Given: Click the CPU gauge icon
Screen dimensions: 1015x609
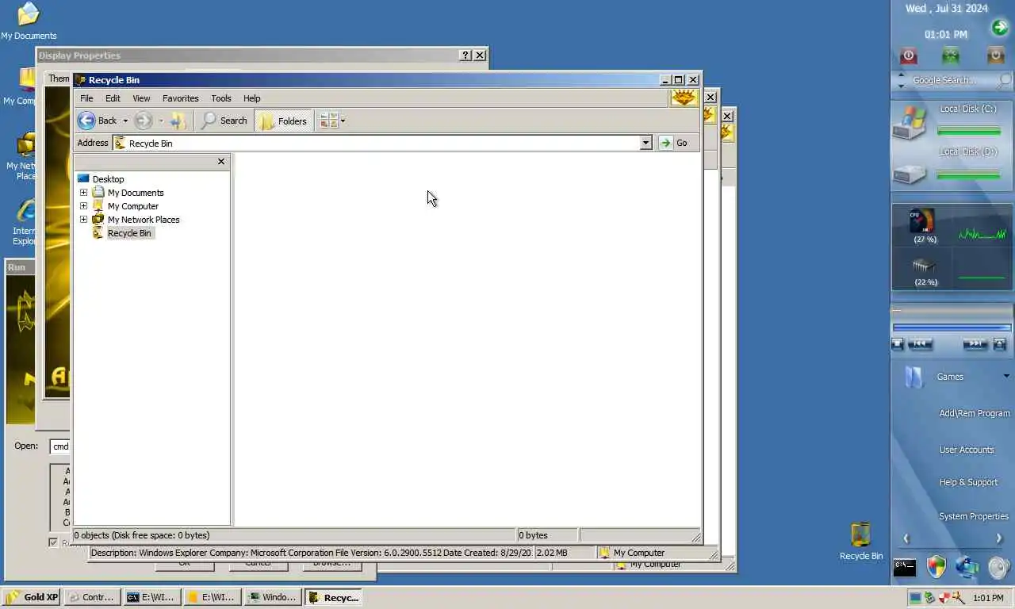Looking at the screenshot, I should pyautogui.click(x=921, y=221).
